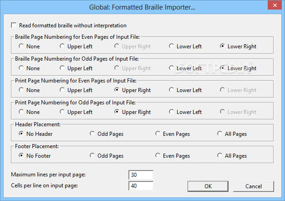This screenshot has height=201, width=285.
Task: Click the Maximum lines per input page field
Action: [141, 175]
